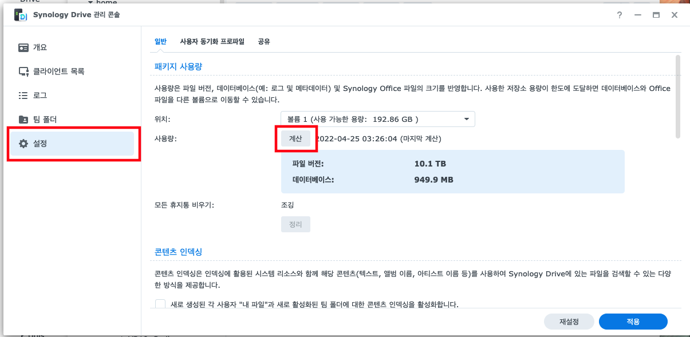Click the 패키지 사용량 section heading

[179, 67]
